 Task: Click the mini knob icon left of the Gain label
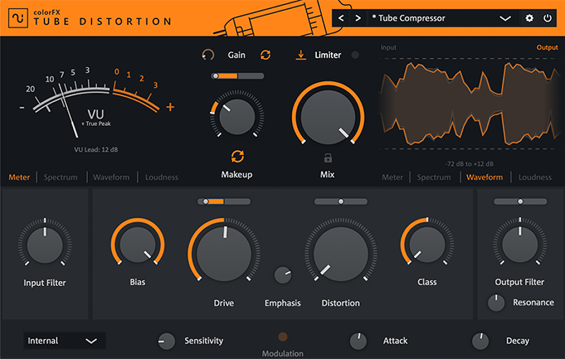[209, 55]
